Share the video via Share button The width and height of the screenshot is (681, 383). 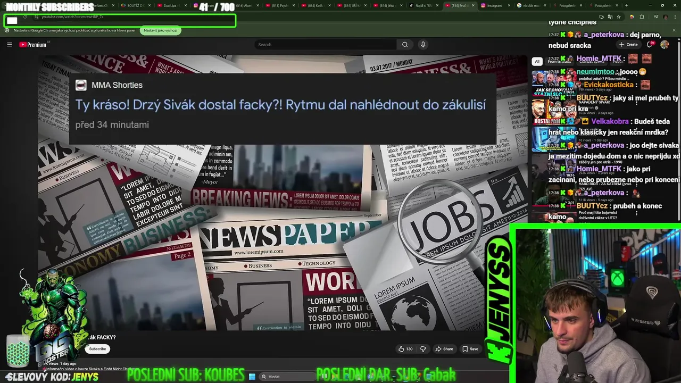444,349
